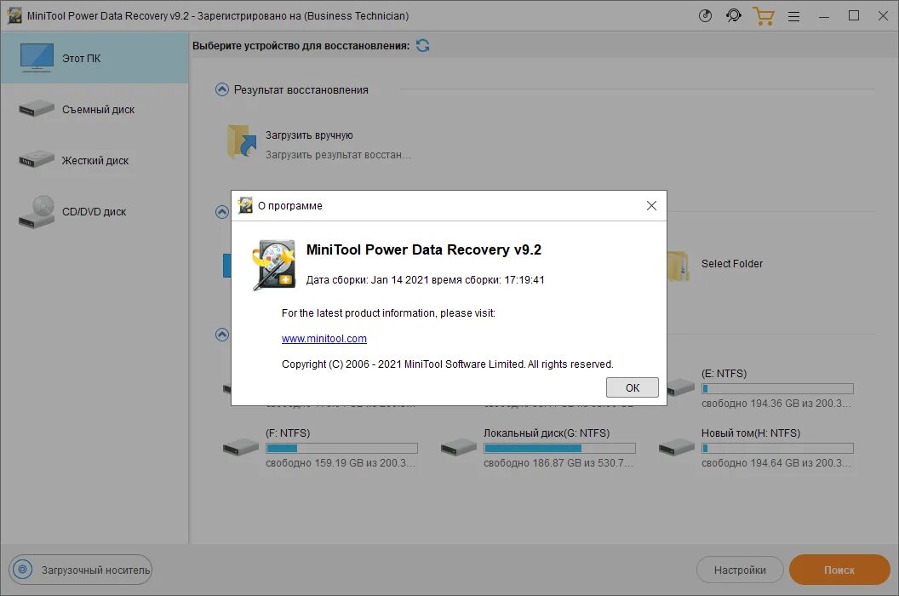This screenshot has height=596, width=899.
Task: Click the Загрузить вручную folder icon
Action: point(242,141)
